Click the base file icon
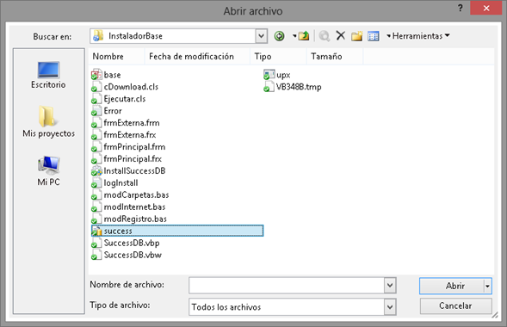 (x=96, y=75)
